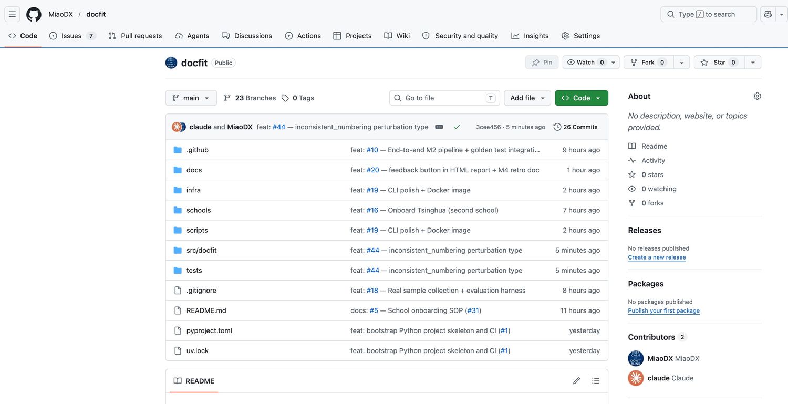Expand the Star lists dropdown arrow

point(753,63)
